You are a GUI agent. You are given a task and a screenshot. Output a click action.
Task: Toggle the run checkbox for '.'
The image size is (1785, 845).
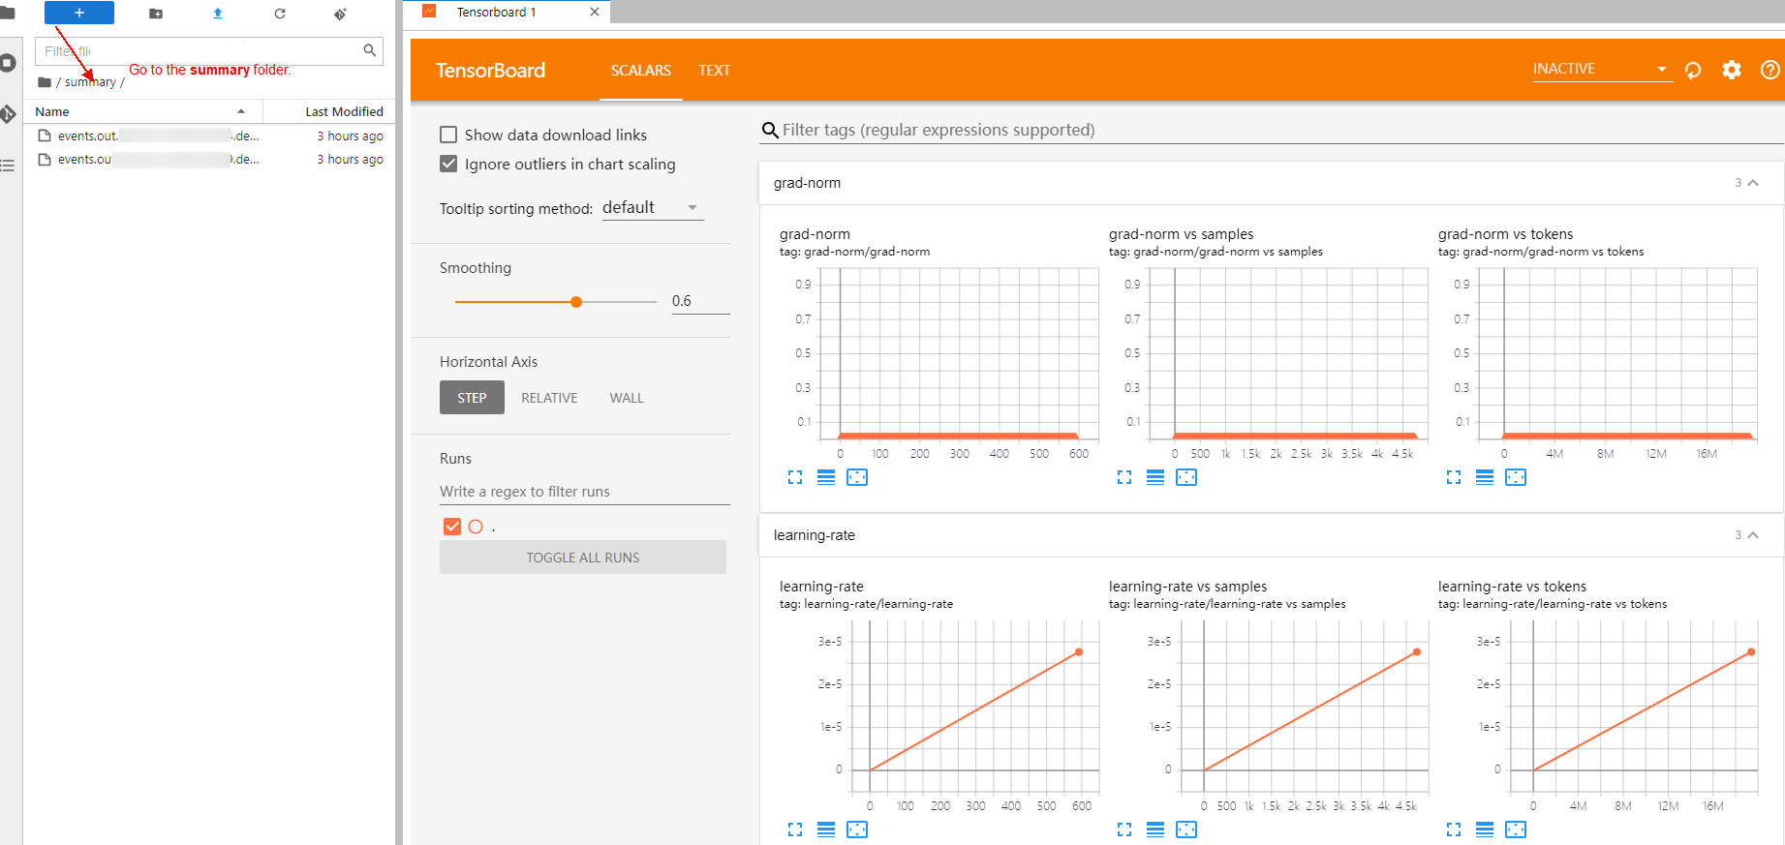tap(452, 527)
